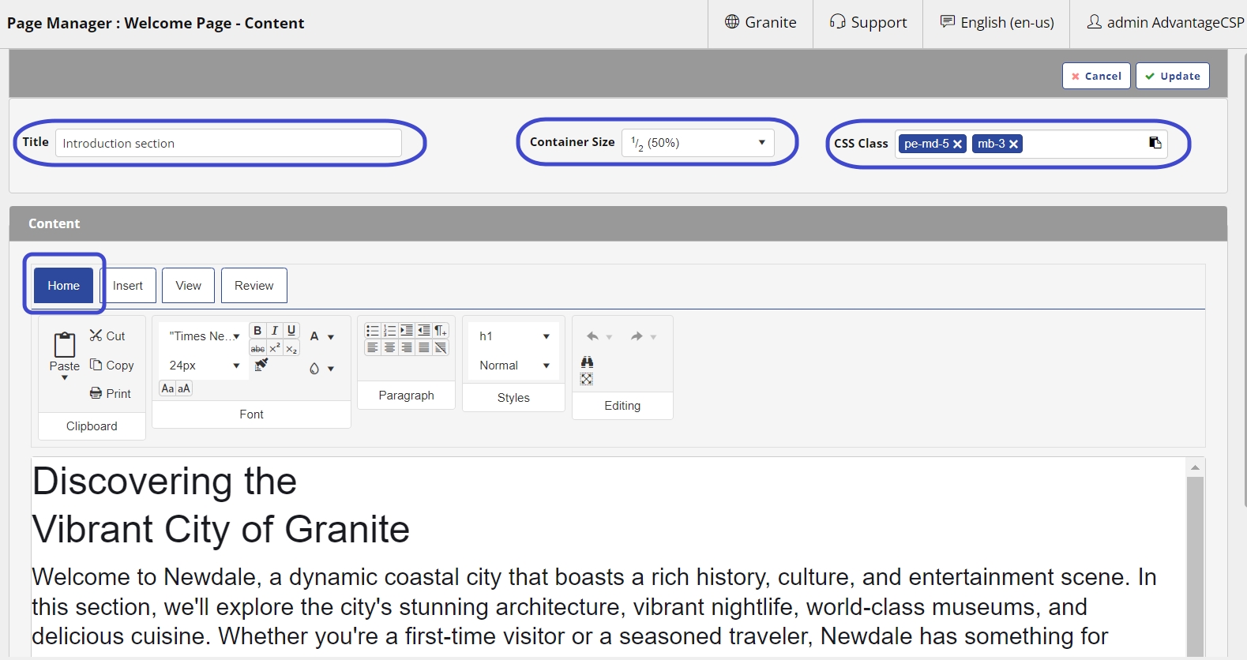Click the CSS Class paste icon

point(1155,143)
